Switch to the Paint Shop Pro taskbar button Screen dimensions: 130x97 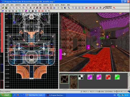pyautogui.click(x=35, y=95)
